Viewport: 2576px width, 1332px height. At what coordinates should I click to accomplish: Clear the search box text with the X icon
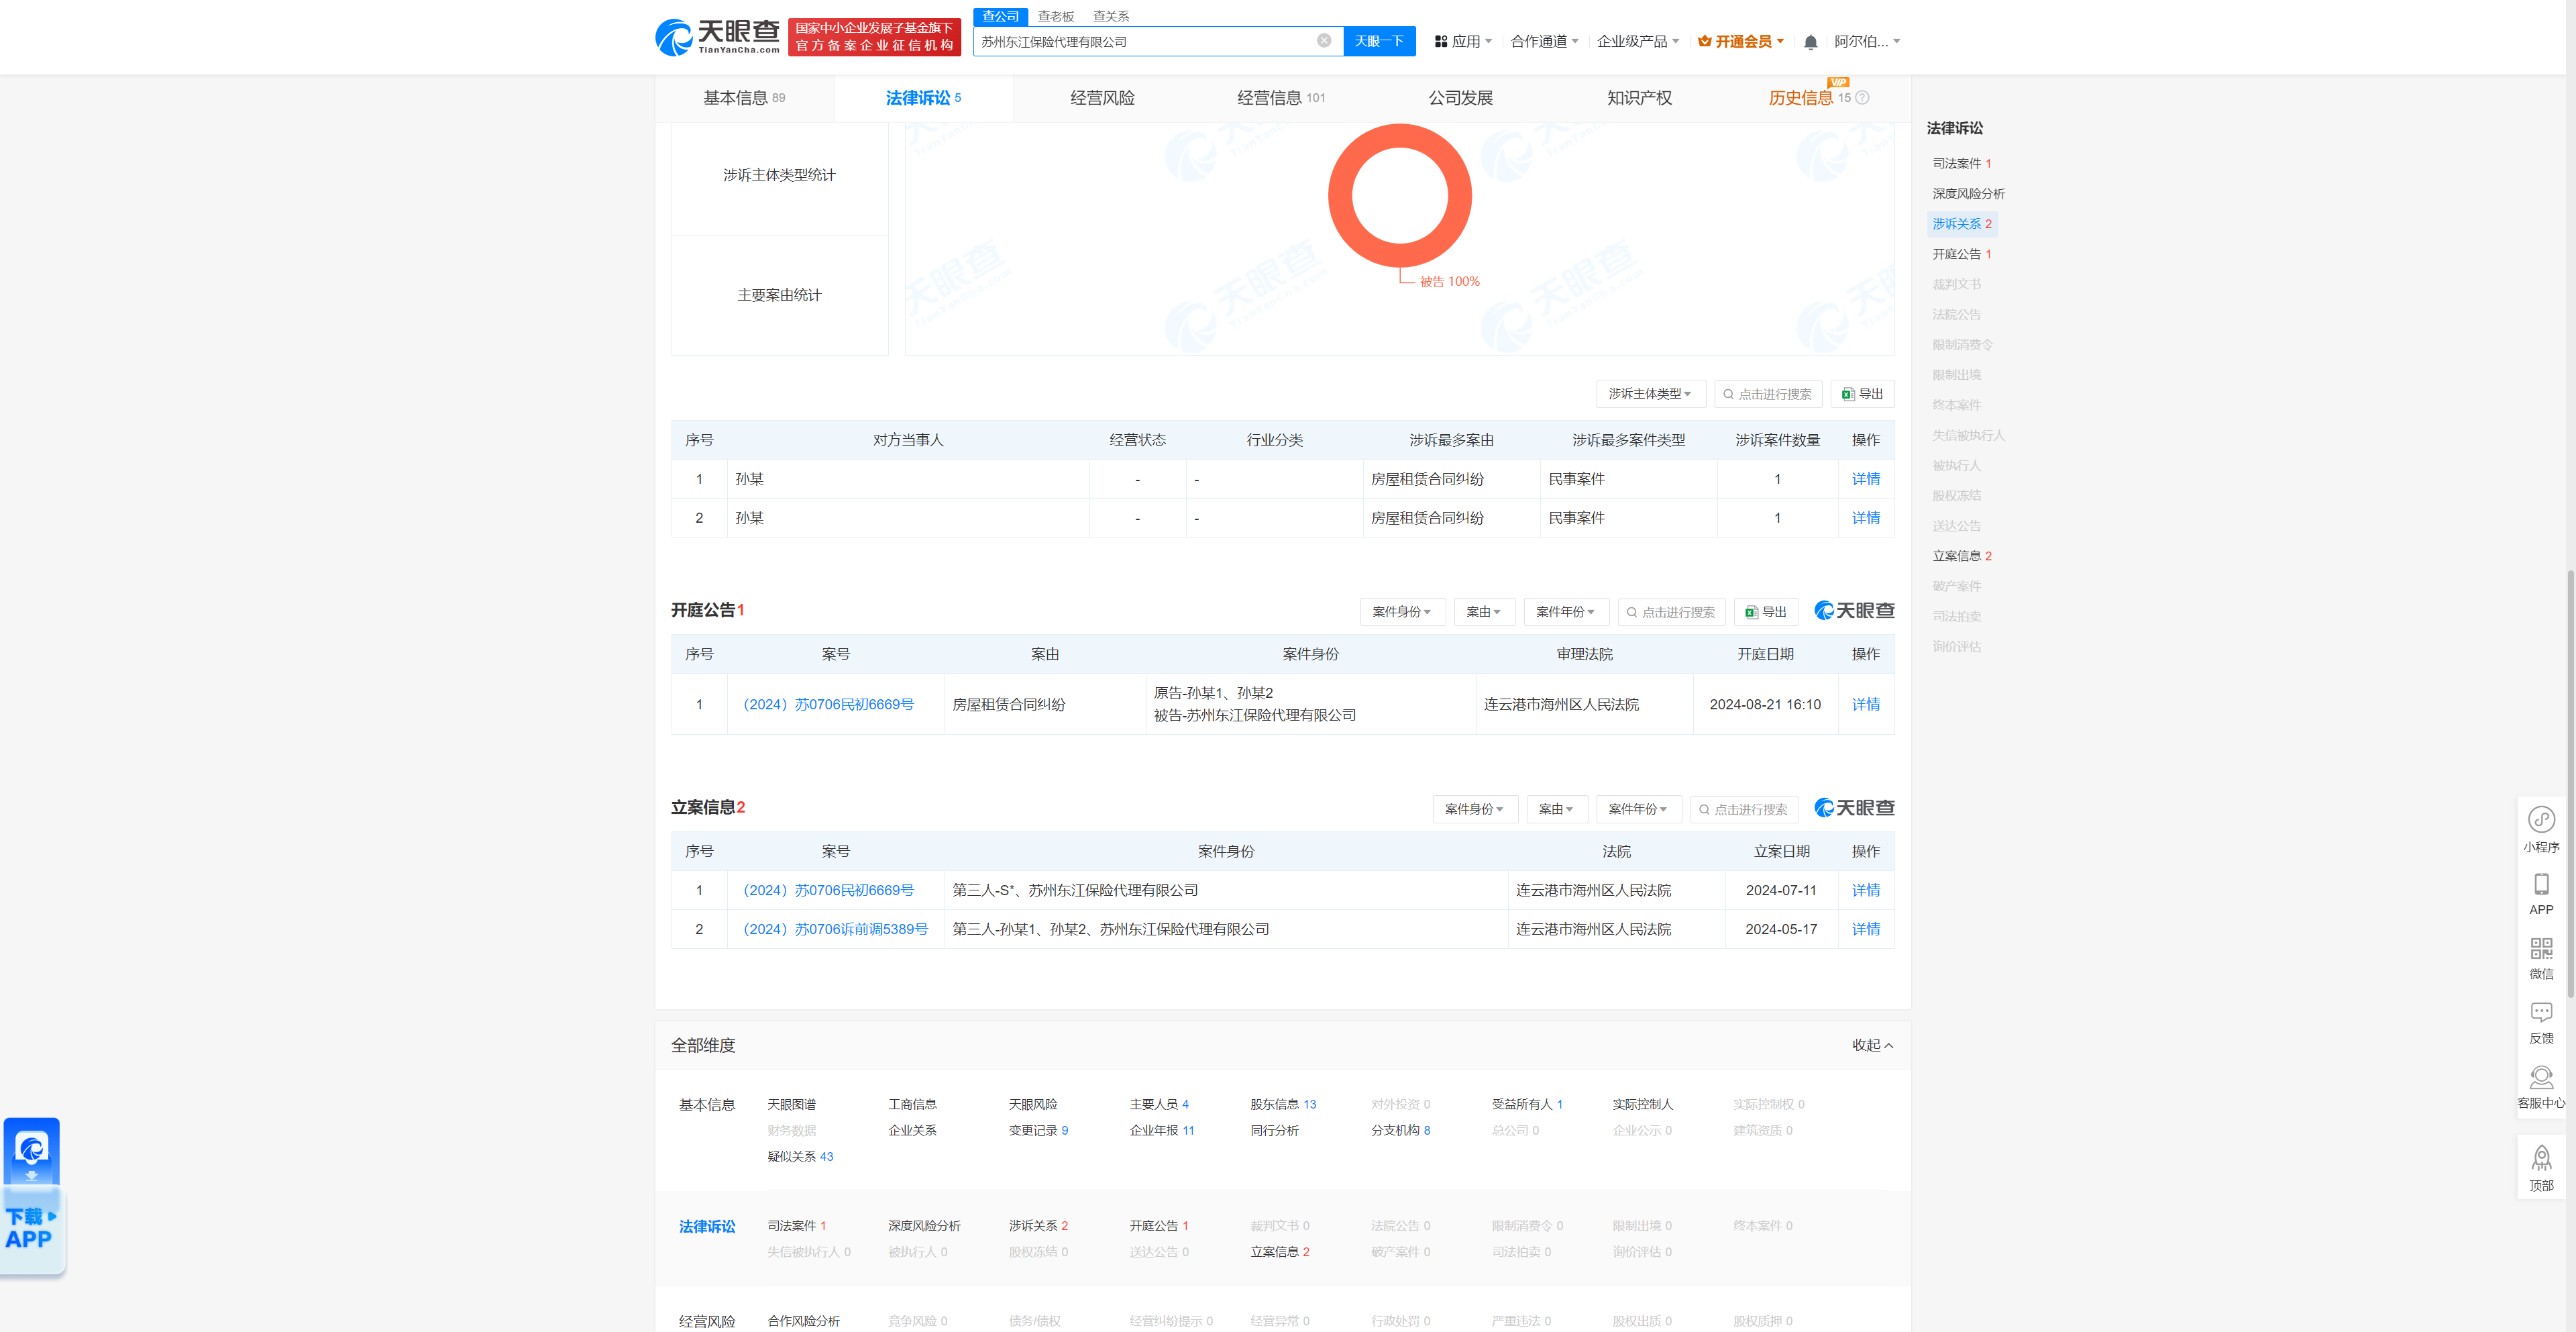pos(1324,41)
